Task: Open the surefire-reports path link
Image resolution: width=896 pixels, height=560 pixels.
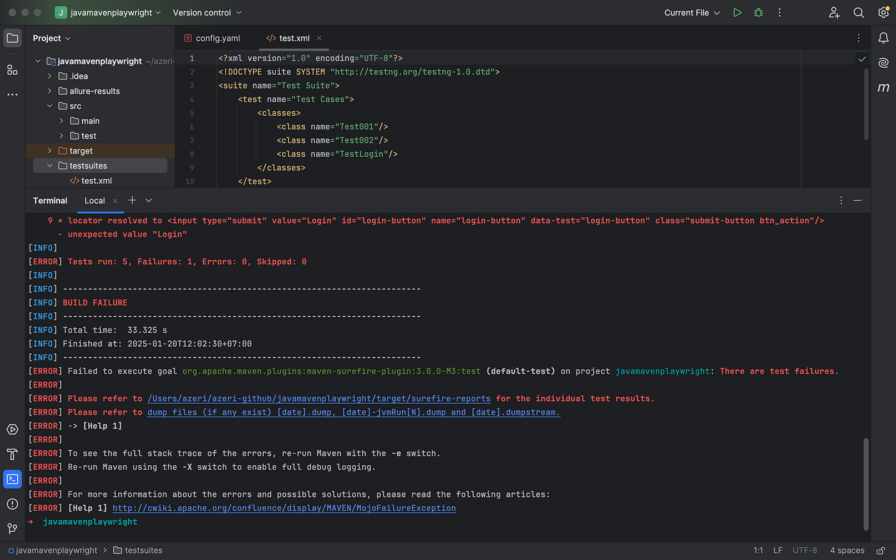Action: pyautogui.click(x=319, y=399)
